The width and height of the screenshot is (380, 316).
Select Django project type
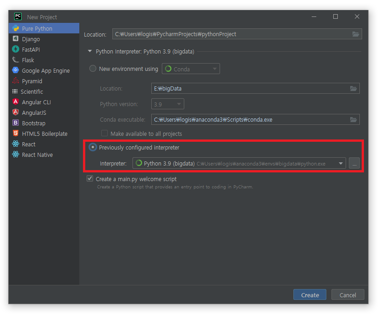(44, 39)
